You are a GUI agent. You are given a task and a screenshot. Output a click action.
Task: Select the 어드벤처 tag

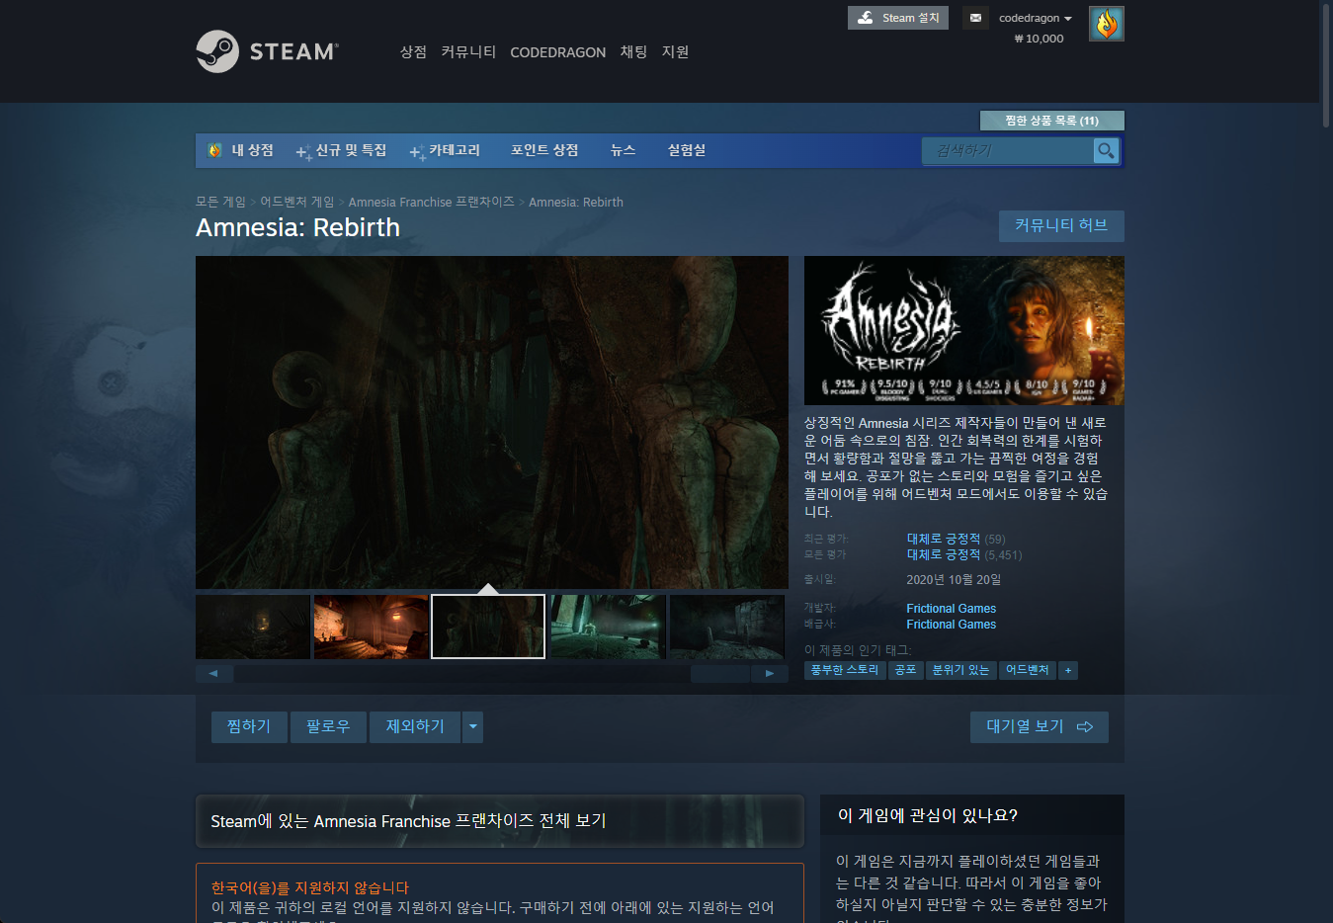coord(1028,670)
